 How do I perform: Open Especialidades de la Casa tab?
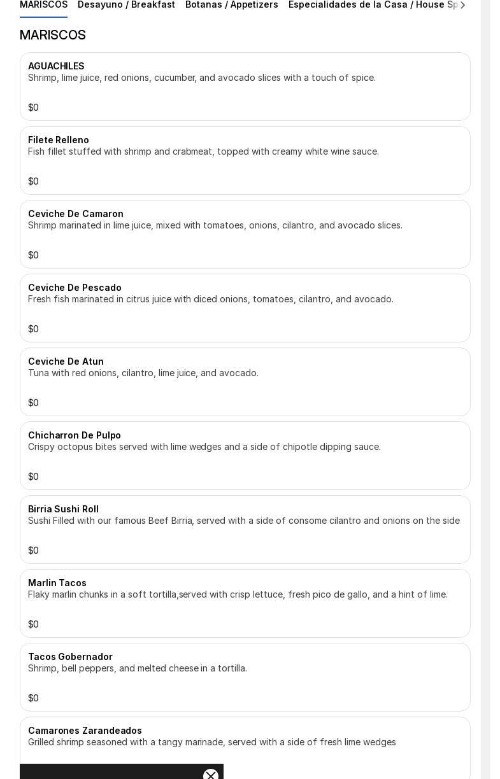(373, 5)
